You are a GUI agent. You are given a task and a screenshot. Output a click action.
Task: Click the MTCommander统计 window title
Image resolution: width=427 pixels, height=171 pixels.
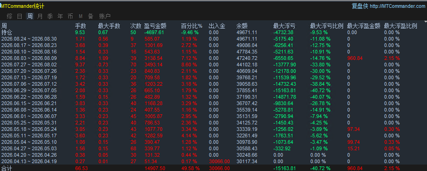23,6
